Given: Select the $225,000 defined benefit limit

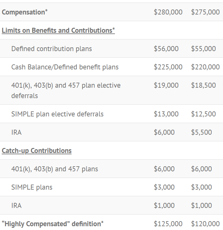Looking at the screenshot, I should click(x=168, y=67).
